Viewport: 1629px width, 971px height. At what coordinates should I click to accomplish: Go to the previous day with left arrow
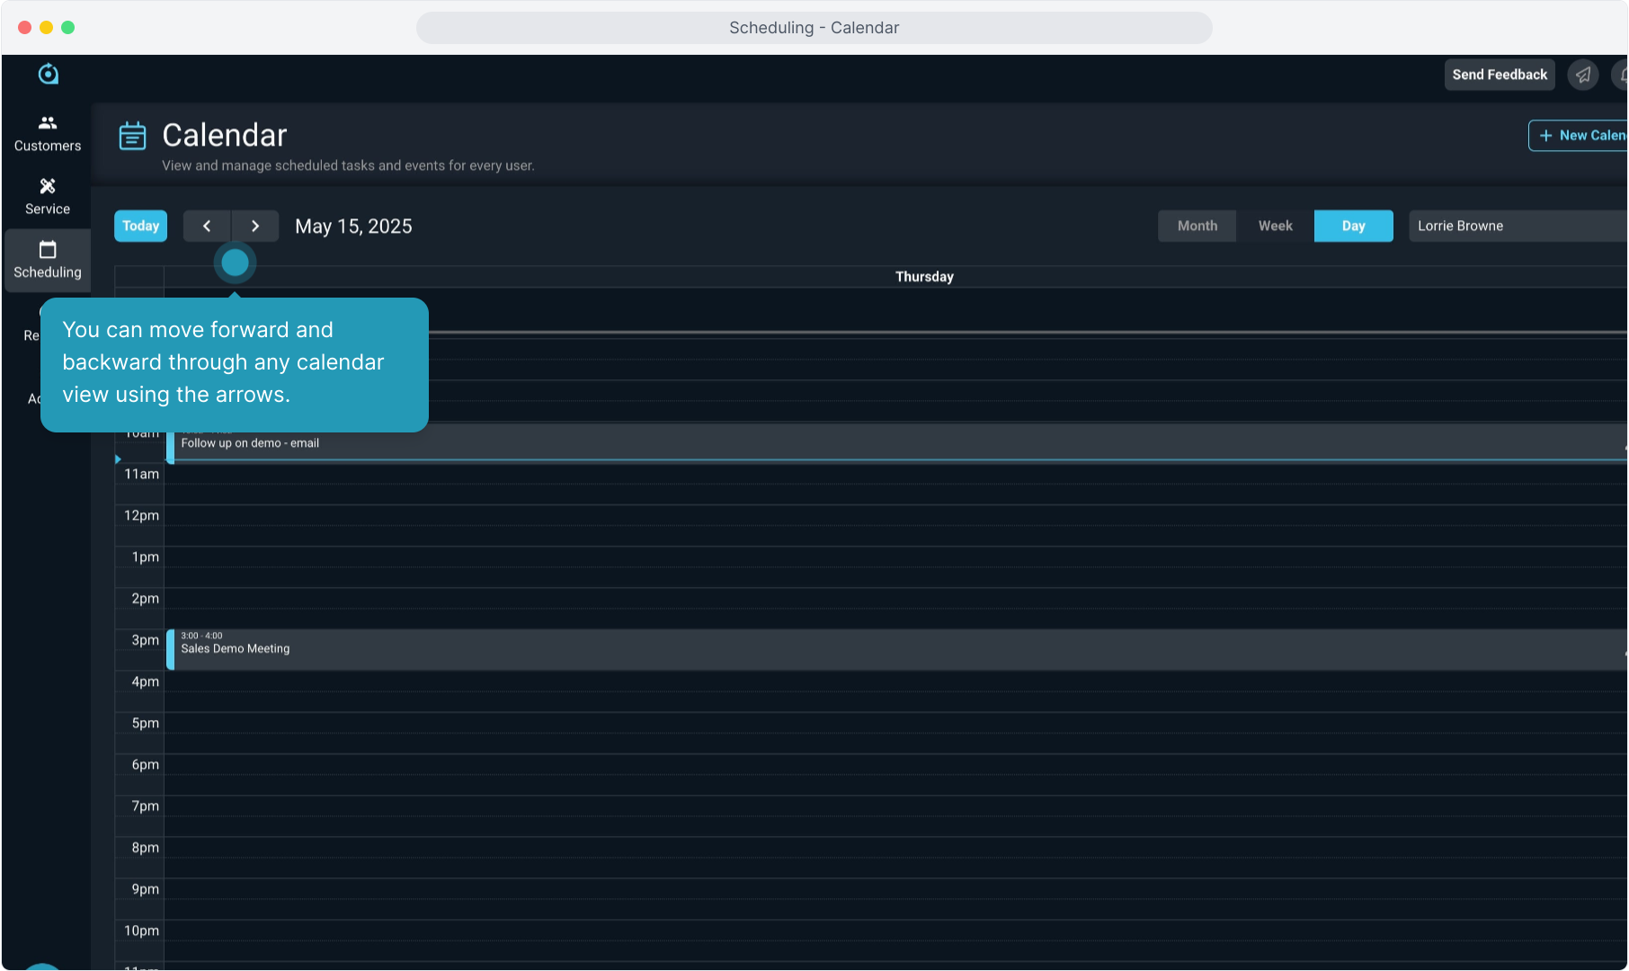pyautogui.click(x=207, y=227)
